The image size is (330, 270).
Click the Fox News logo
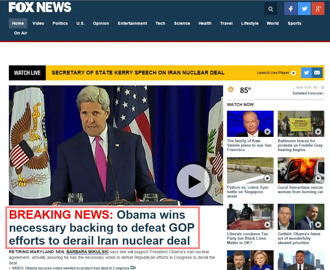pos(40,7)
